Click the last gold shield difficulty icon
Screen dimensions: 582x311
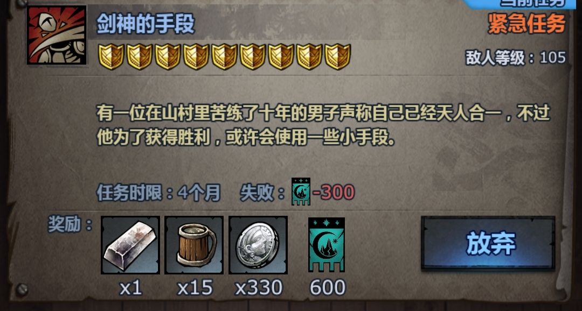tap(338, 56)
